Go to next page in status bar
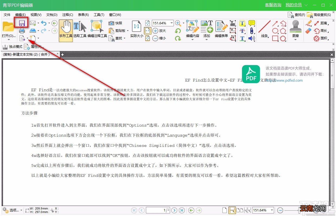Viewport: 336px width, 216px height. click(x=174, y=210)
